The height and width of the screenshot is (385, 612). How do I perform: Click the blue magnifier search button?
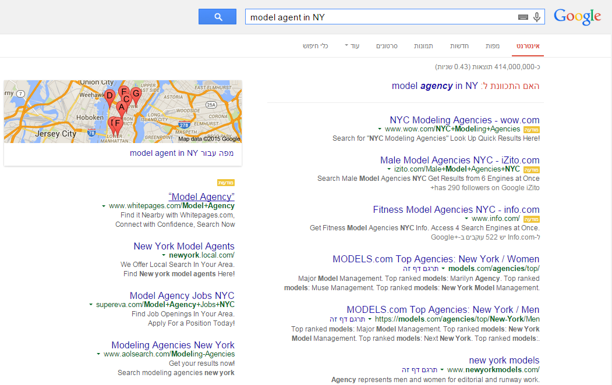click(217, 17)
